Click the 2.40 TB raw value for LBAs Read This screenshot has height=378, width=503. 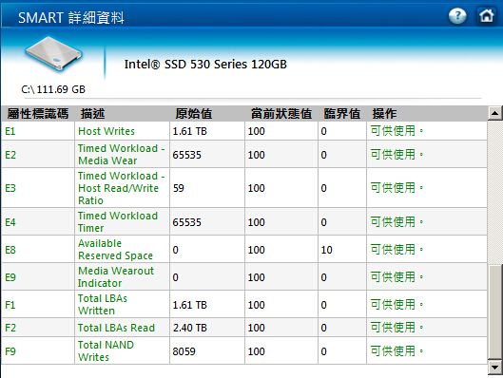(190, 328)
